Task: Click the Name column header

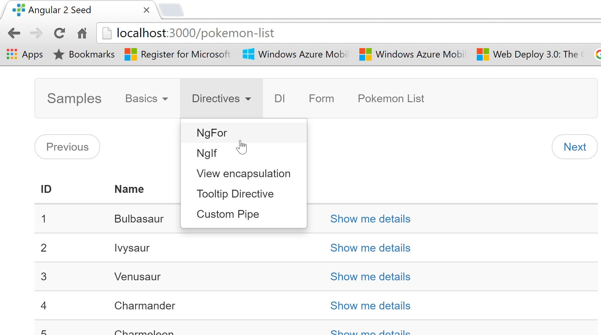Action: point(129,189)
